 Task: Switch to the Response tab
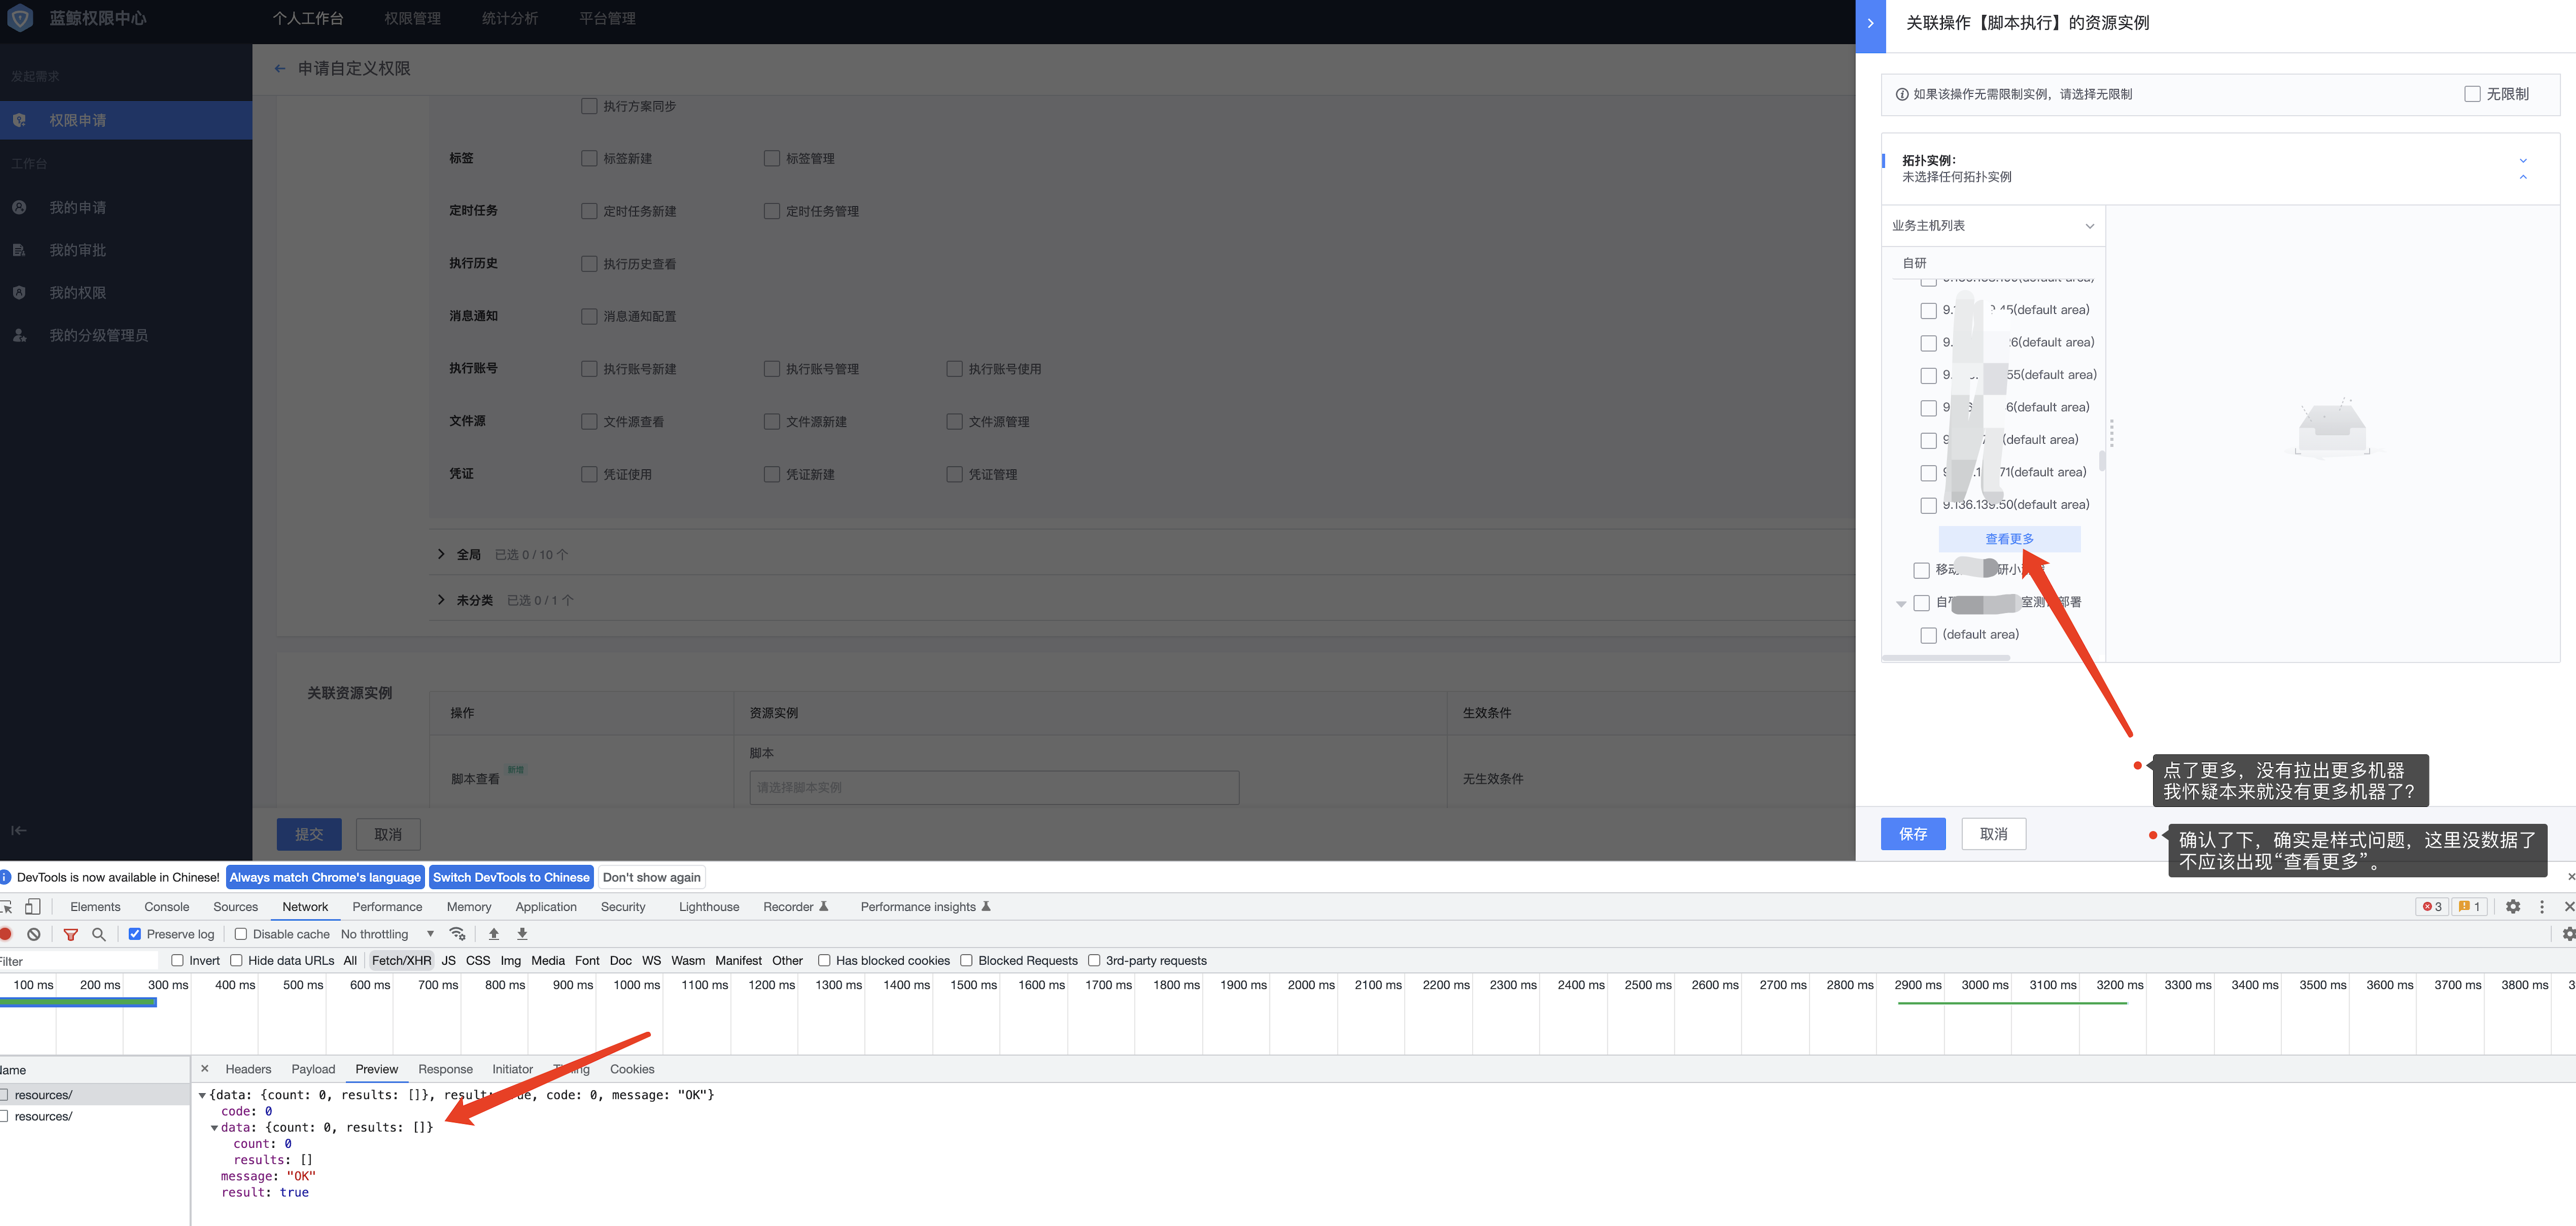445,1069
